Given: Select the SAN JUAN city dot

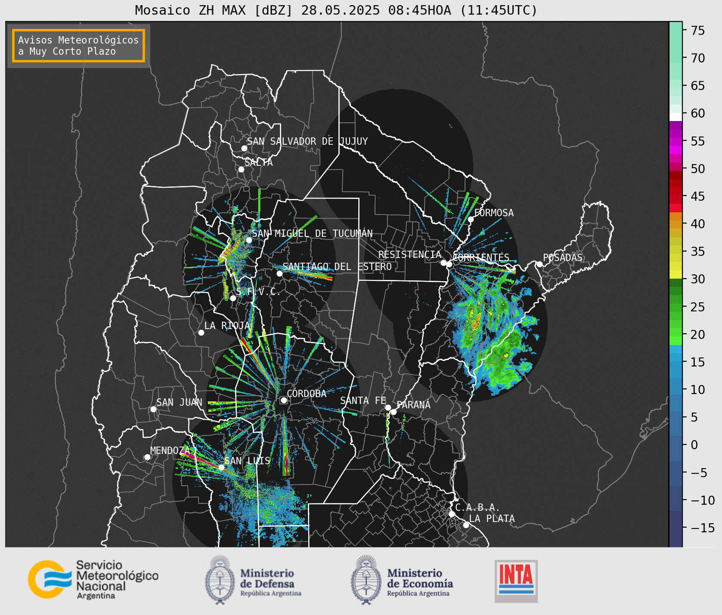Looking at the screenshot, I should [153, 409].
